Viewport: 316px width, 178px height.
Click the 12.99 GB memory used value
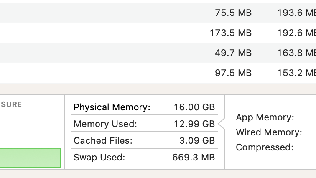click(x=194, y=124)
